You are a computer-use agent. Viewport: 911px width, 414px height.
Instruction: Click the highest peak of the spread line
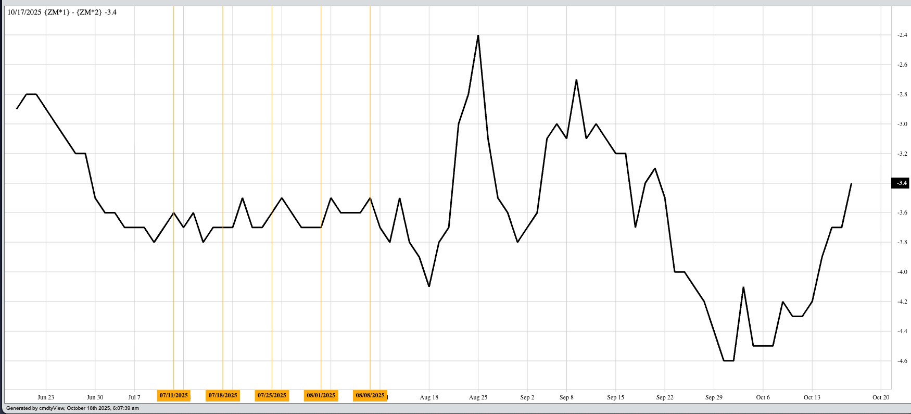click(478, 35)
